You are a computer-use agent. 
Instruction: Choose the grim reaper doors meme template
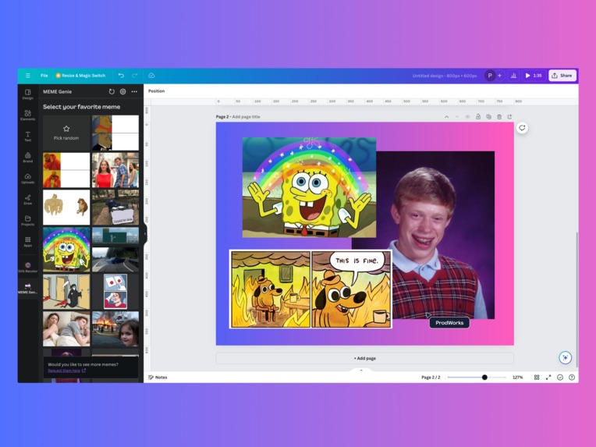[x=66, y=292]
